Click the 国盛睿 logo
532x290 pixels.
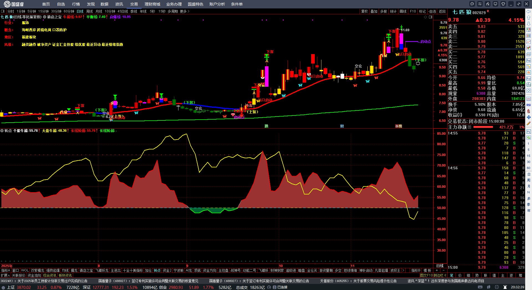[x=14, y=4]
